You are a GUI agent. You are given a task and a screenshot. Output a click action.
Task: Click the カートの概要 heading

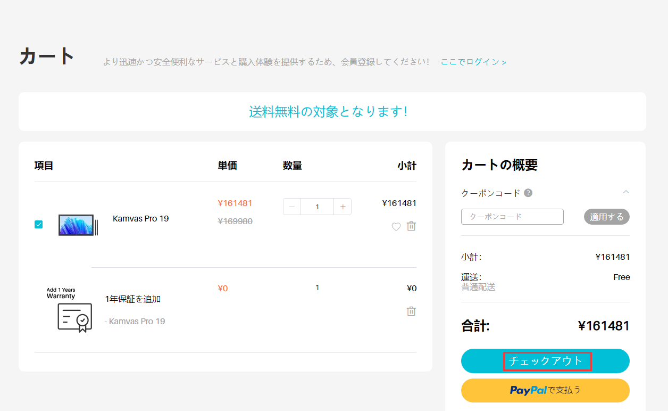pos(499,165)
